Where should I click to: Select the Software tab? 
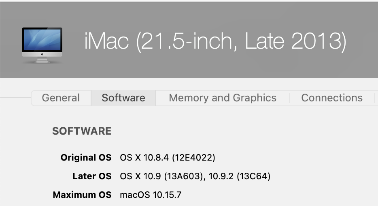click(123, 98)
